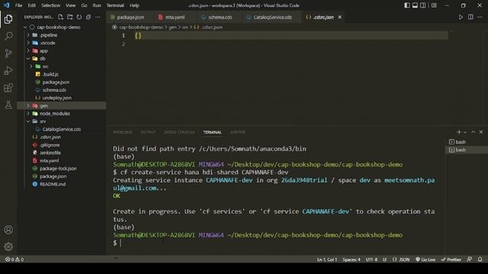Open Customize Layout icon
The height and width of the screenshot is (274, 488).
[x=434, y=5]
